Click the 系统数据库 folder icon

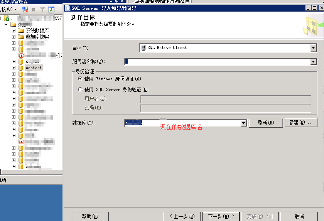pos(20,30)
